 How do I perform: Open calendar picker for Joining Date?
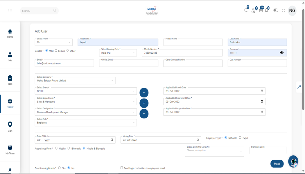[x=198, y=140]
